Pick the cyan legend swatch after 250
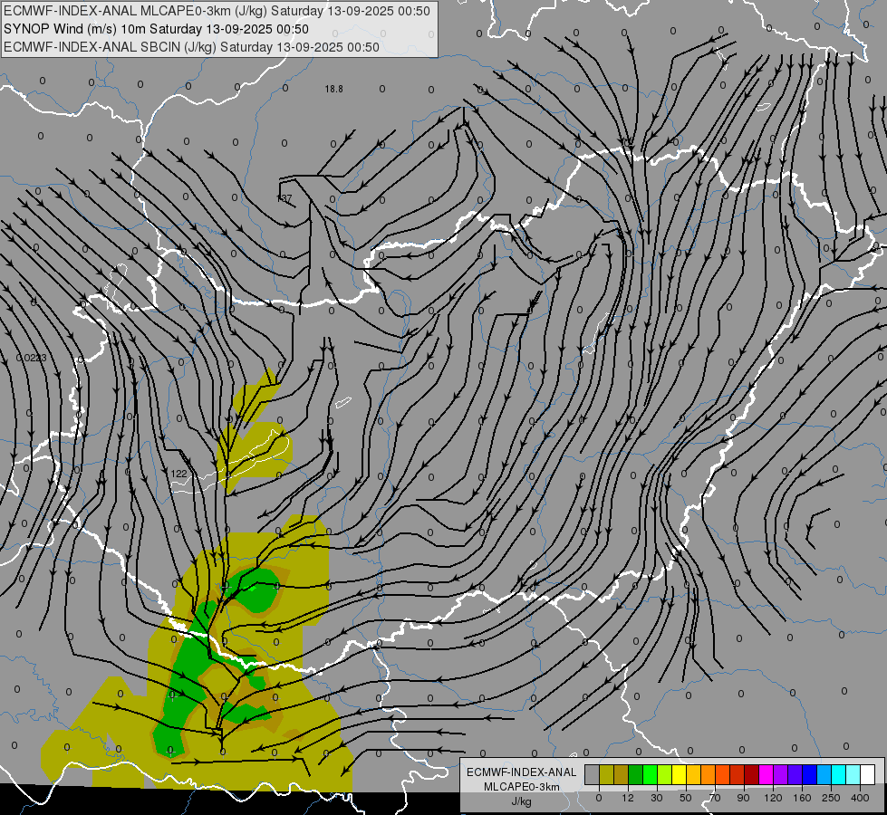The image size is (887, 815). click(x=839, y=774)
